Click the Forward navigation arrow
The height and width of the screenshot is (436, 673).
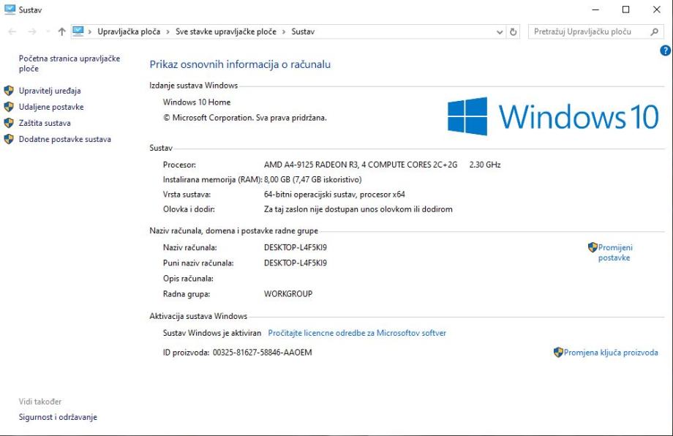(x=32, y=31)
